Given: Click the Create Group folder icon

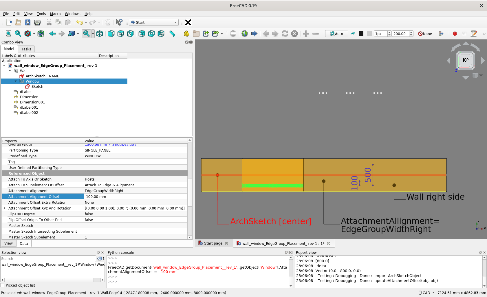Looking at the screenshot, I should [x=196, y=34].
